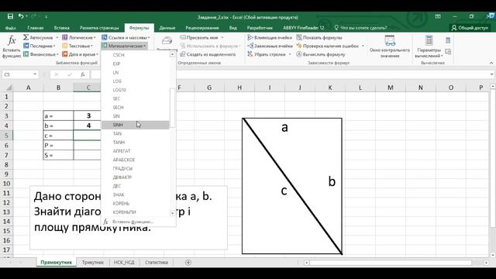Click Calculate Now icon

tap(448, 40)
